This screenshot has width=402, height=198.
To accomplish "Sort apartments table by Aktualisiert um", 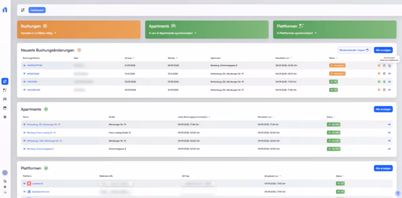I will click(x=266, y=117).
